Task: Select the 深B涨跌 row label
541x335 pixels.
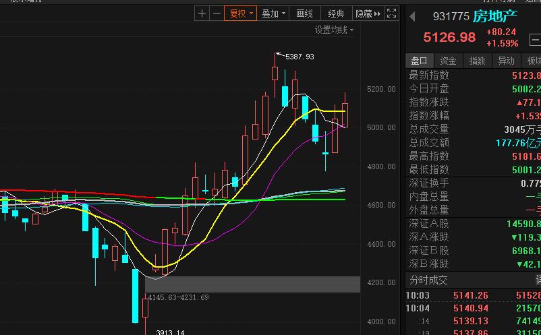Action: (429, 264)
